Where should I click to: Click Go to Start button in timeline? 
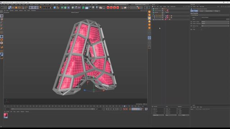pos(104,109)
